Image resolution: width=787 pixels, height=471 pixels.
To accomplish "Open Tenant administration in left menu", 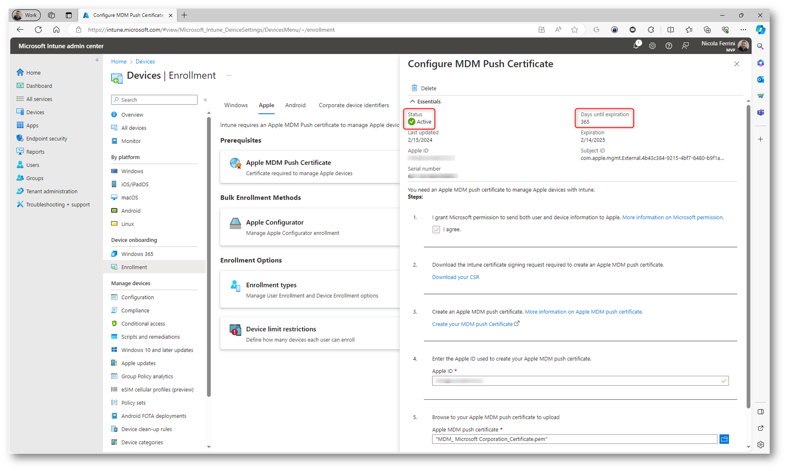I will point(51,191).
